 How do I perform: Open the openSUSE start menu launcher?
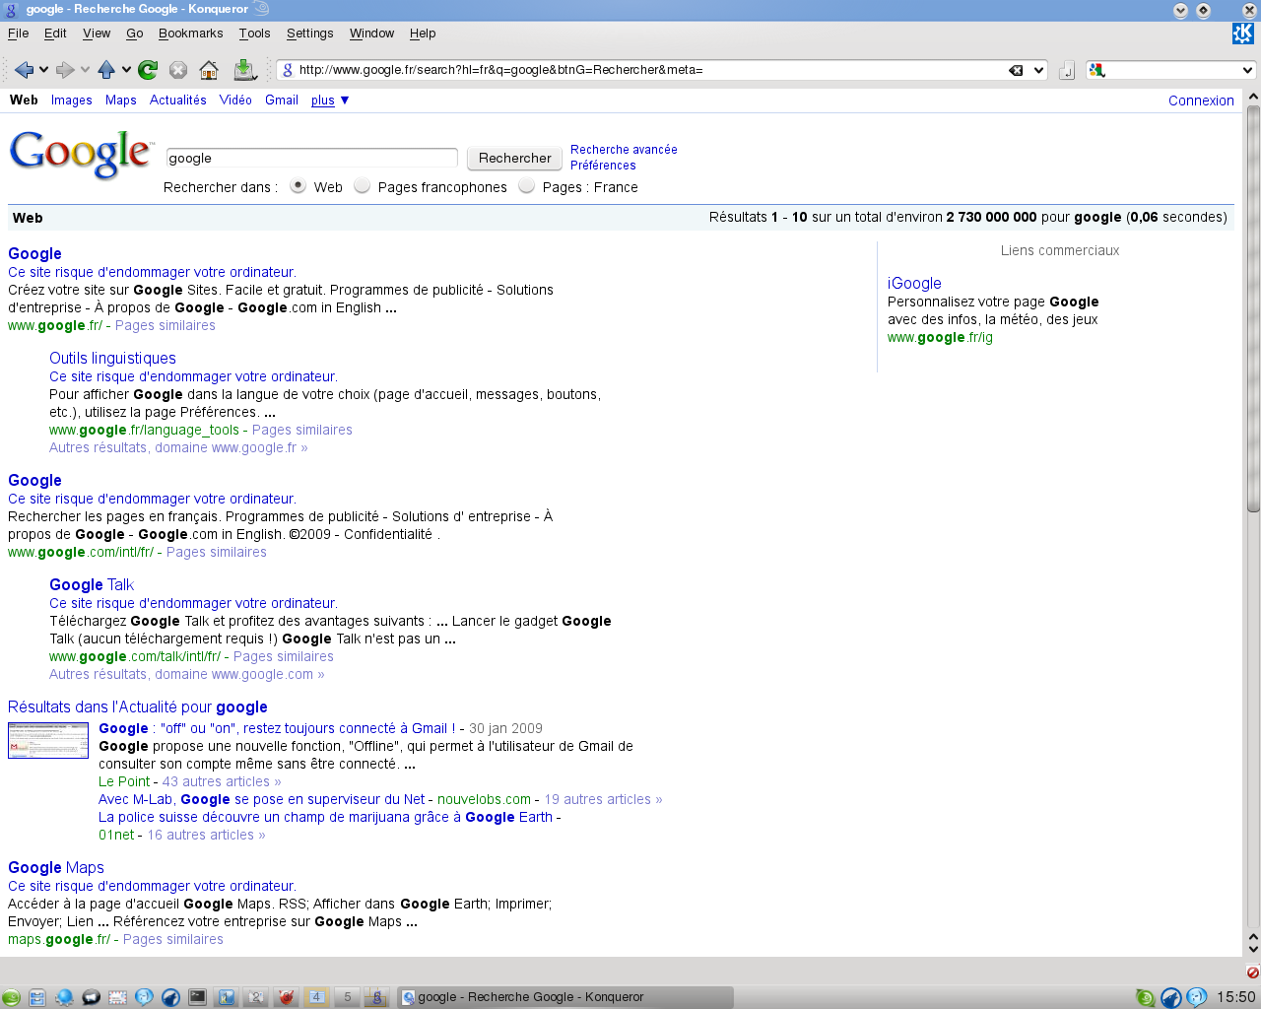pyautogui.click(x=11, y=997)
